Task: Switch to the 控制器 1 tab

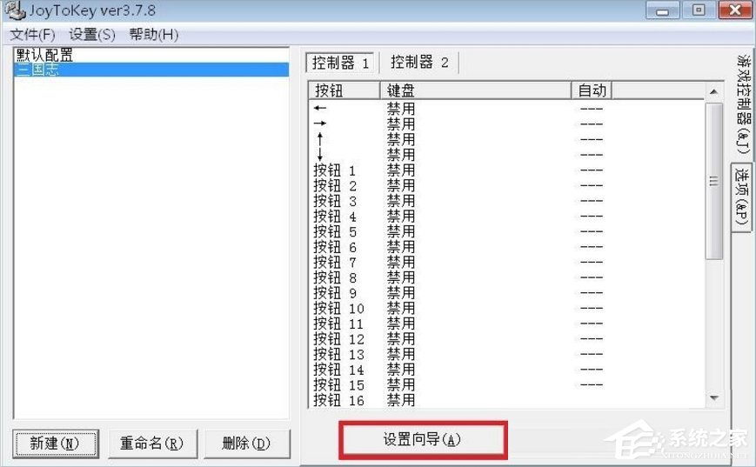Action: tap(341, 63)
